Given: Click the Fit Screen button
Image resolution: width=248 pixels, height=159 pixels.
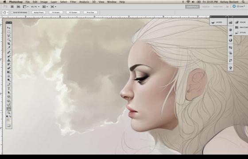Looking at the screenshot, I should coord(56,12).
